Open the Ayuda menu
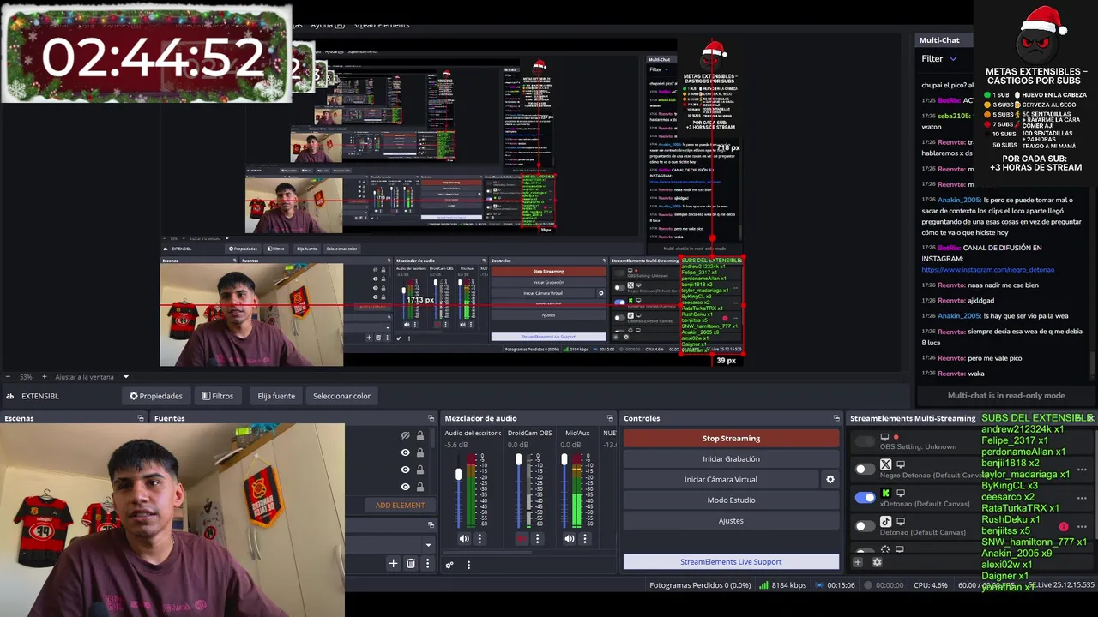This screenshot has height=617, width=1098. click(328, 25)
